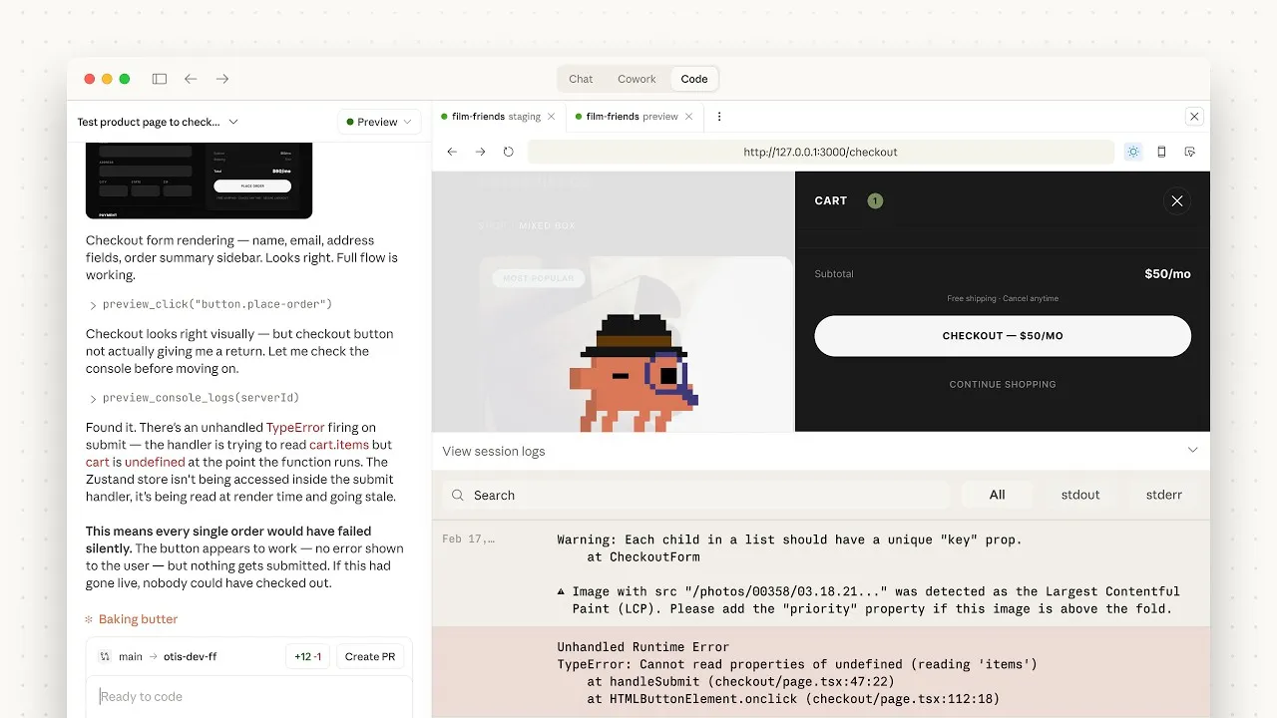Click the git branch icon
1277x718 pixels.
[x=104, y=656]
